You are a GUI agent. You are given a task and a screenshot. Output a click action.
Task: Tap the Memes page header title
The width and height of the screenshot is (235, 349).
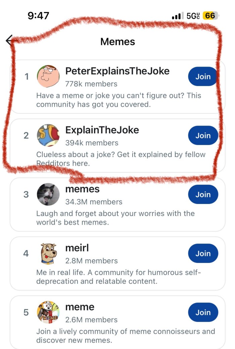pyautogui.click(x=117, y=42)
